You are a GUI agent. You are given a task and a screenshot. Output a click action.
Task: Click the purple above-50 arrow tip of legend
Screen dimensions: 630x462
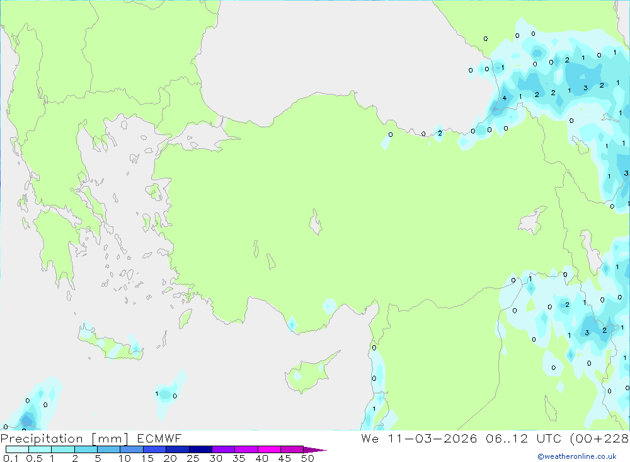pyautogui.click(x=315, y=449)
